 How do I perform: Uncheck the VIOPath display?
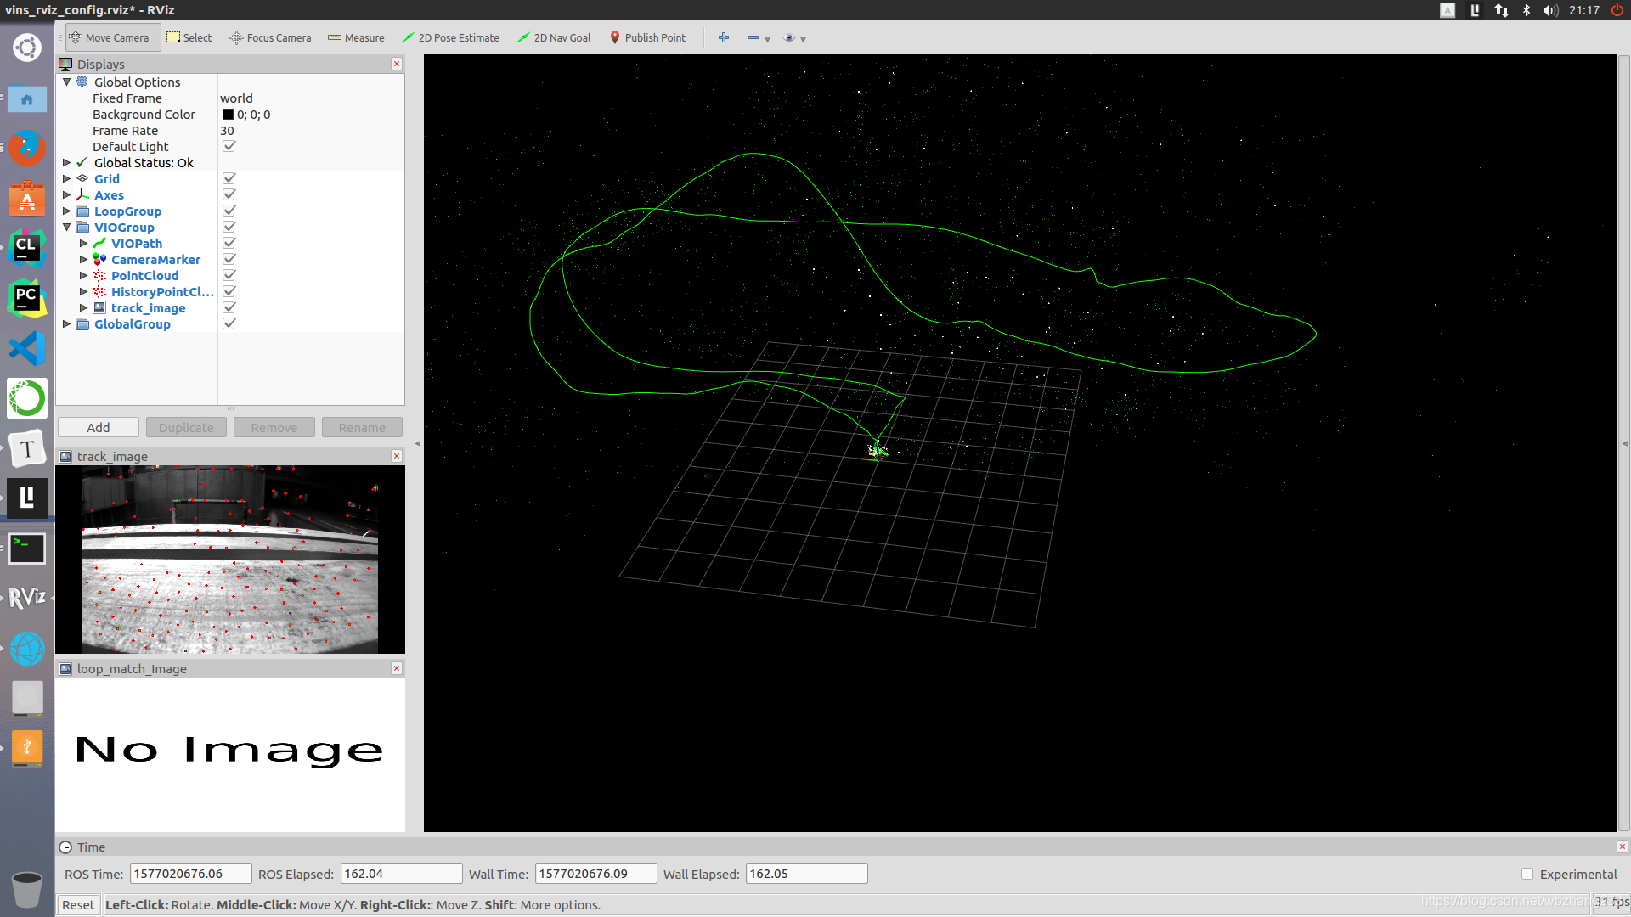(x=229, y=243)
